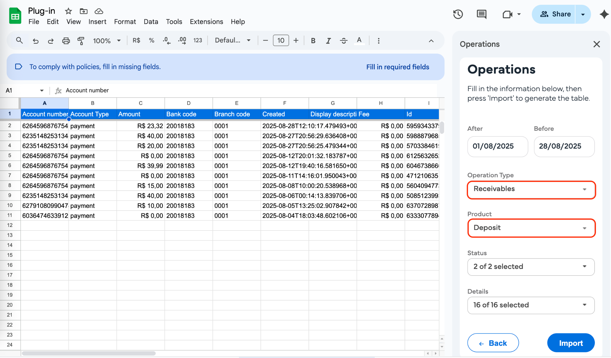Screen dimensions: 611x358
Task: Expand the Operation Type Receivables dropdown
Action: coord(531,189)
